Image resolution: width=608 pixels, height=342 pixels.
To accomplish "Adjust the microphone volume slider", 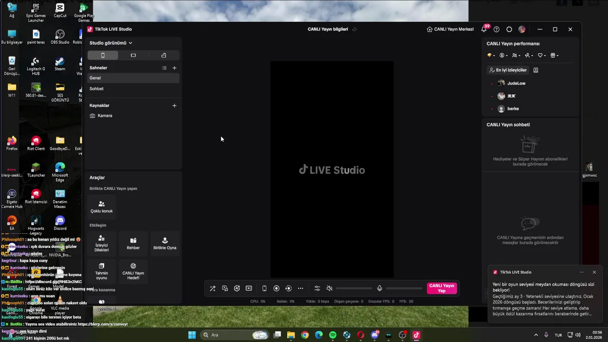I will coord(404,288).
